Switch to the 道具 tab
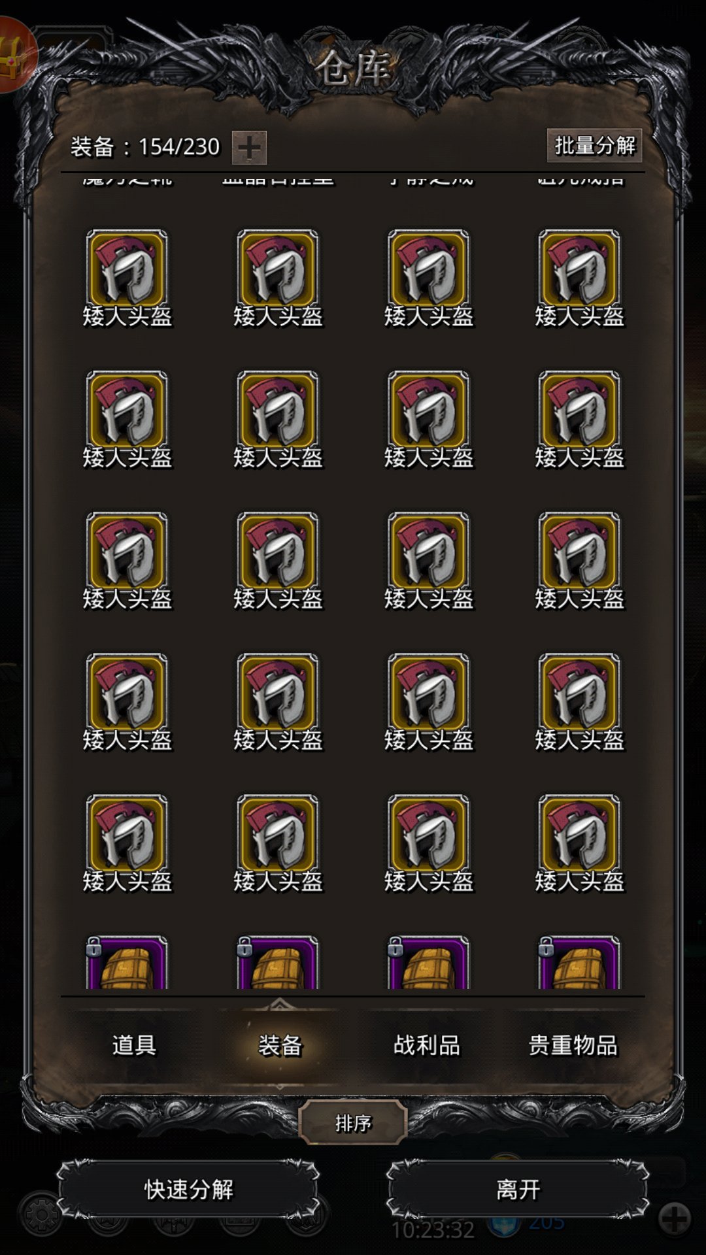This screenshot has width=706, height=1255. (134, 1045)
